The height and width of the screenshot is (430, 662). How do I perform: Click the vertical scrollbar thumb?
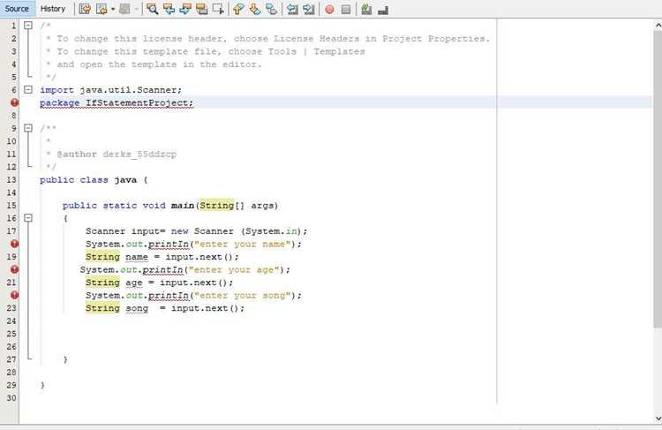[x=658, y=178]
